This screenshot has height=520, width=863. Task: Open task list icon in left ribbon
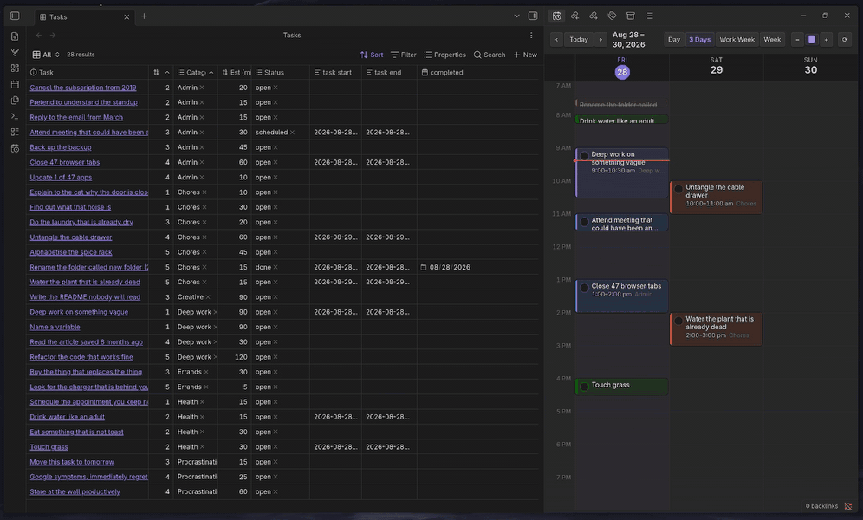[15, 132]
